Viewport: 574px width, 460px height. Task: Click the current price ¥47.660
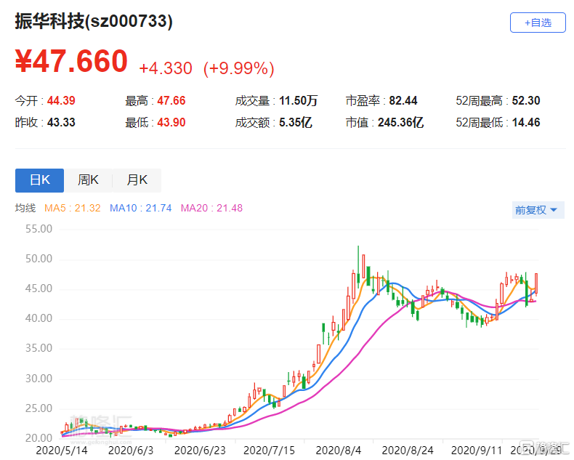point(71,61)
